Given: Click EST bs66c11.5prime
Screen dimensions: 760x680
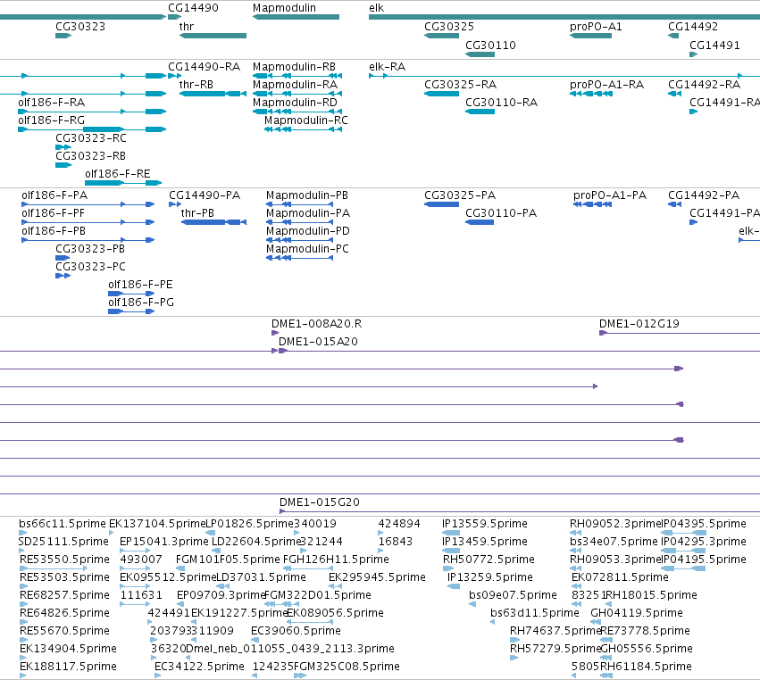Looking at the screenshot, I should pos(62,524).
